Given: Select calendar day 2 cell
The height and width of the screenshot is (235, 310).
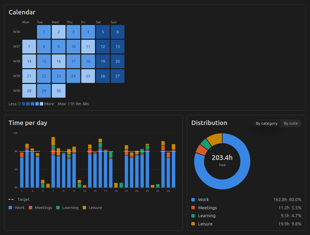Looking at the screenshot, I should point(59,32).
